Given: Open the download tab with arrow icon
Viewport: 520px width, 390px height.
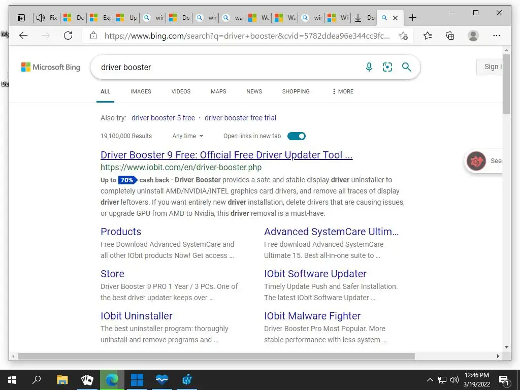Looking at the screenshot, I should [x=364, y=18].
